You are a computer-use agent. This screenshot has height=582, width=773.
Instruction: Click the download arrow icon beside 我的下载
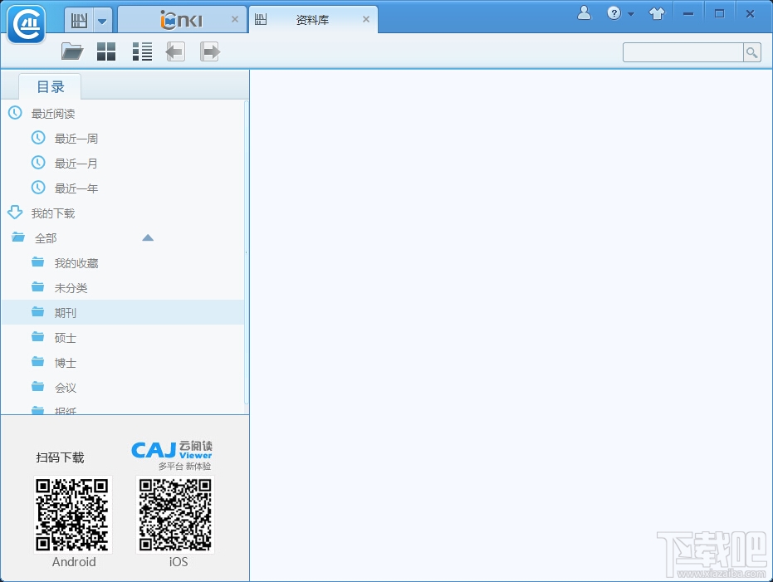coord(15,213)
